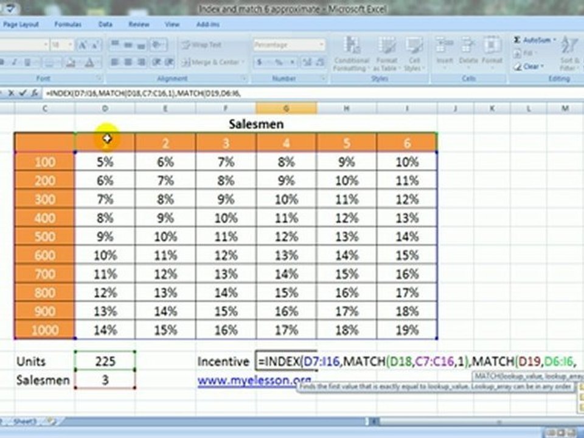Switch to the View tab
Image resolution: width=584 pixels, height=438 pixels.
172,24
